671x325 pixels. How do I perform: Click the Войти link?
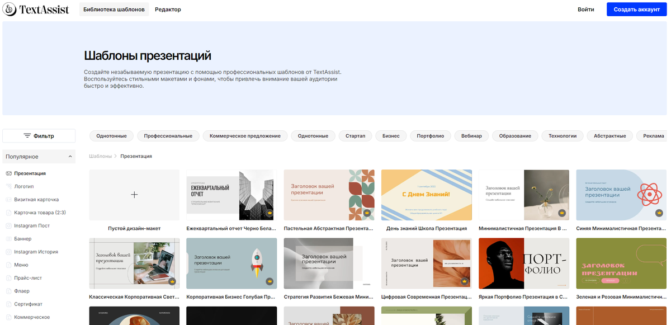coord(585,9)
